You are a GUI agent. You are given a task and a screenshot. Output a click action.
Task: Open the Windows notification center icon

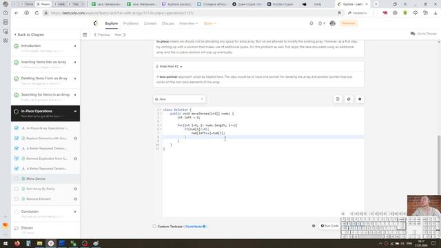coord(433,243)
